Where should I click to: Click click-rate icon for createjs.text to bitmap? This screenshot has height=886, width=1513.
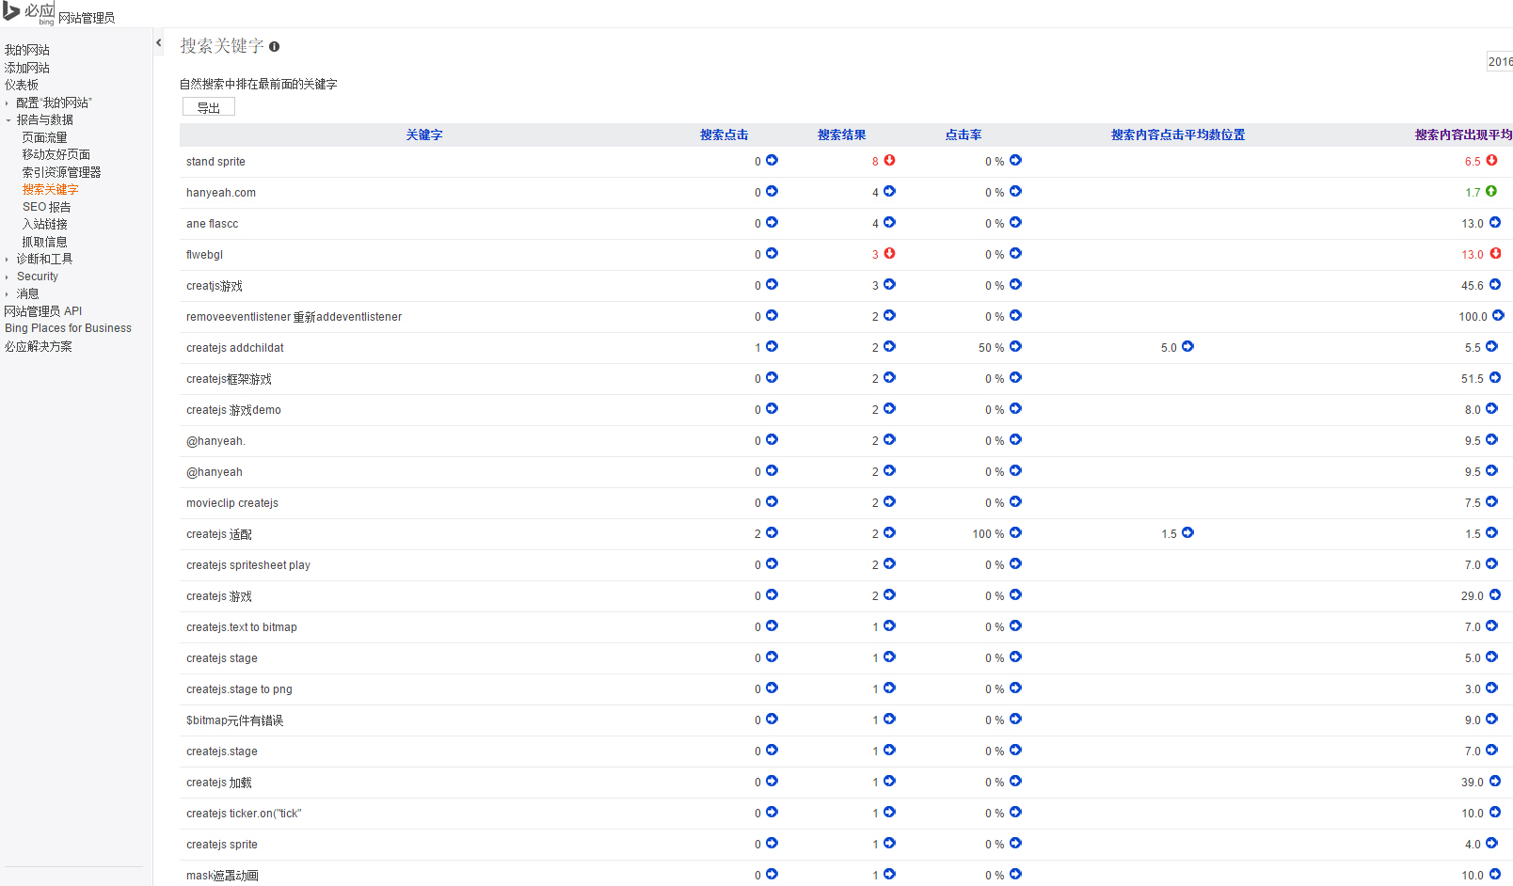click(x=1015, y=626)
